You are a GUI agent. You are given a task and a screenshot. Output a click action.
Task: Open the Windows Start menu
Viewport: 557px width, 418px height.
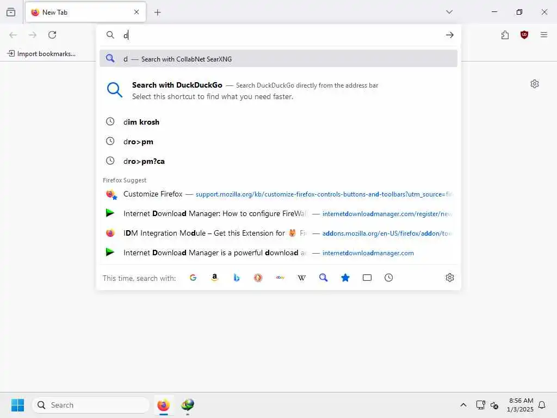17,405
